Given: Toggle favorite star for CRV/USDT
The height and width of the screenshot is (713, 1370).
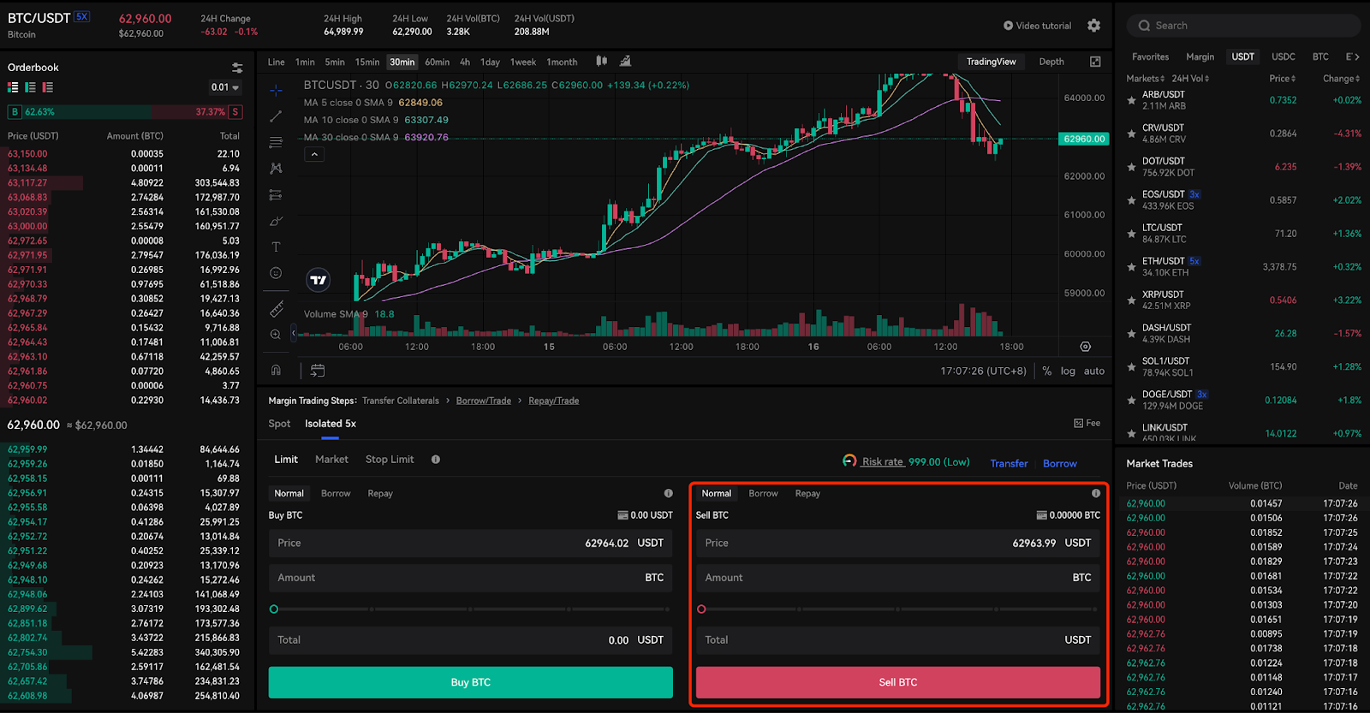Looking at the screenshot, I should coord(1131,134).
